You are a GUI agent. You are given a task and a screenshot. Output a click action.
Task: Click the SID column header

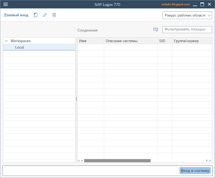click(165, 41)
